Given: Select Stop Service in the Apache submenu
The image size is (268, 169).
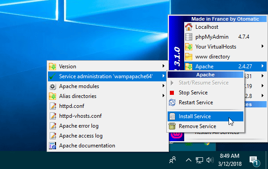Looking at the screenshot, I should 205,93.
